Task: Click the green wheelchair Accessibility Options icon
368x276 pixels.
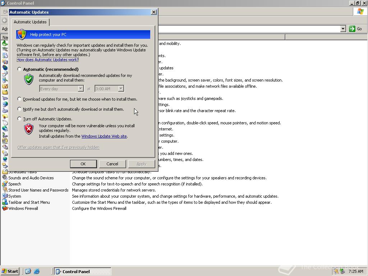Action: pyautogui.click(x=5, y=43)
